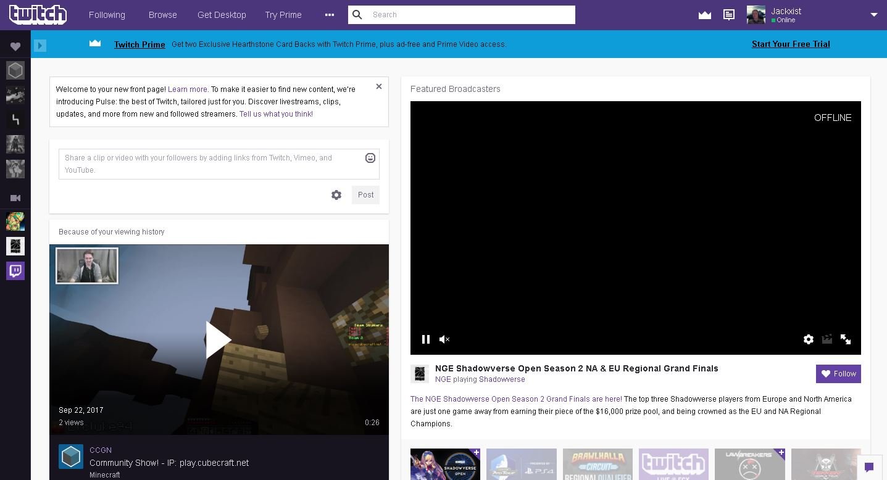887x480 pixels.
Task: Open the Following page
Action: coord(107,15)
